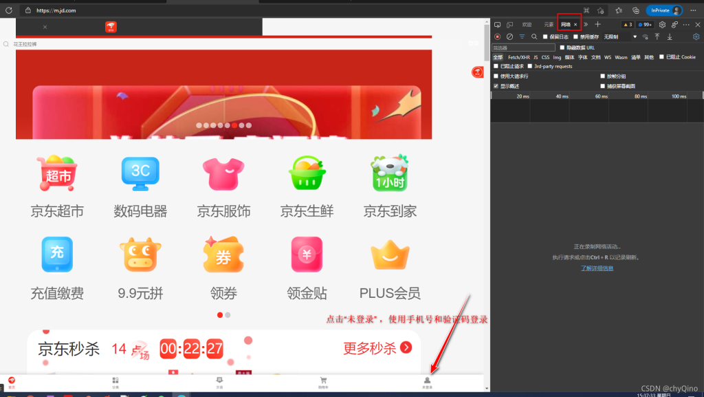Click the browser address bar showing m.jd.com
Screen dimensions: 704x397
[x=301, y=10]
